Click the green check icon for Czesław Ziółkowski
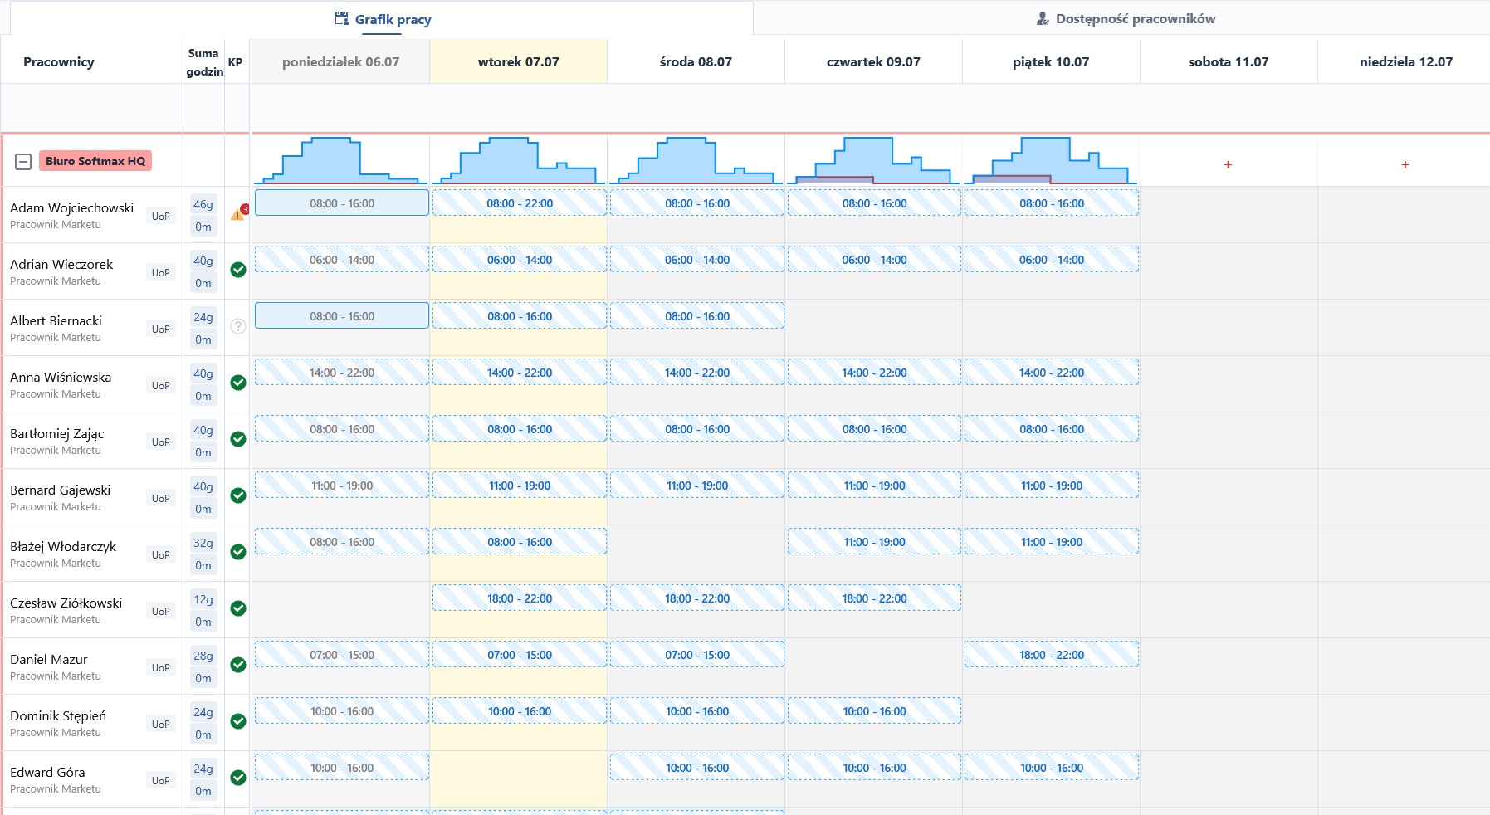1490x815 pixels. pos(238,608)
